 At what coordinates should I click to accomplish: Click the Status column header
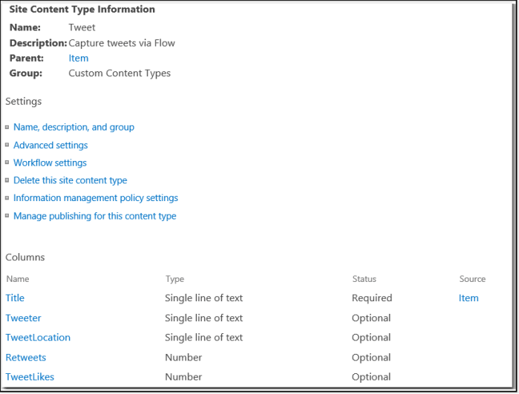point(364,279)
